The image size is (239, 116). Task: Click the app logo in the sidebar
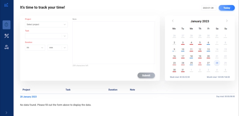tap(6, 5)
